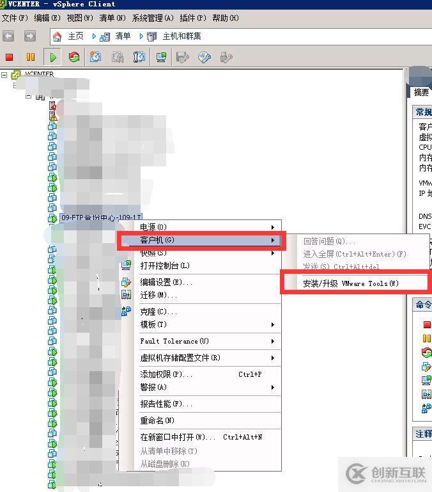
Task: Choose 迁移(M)... in context menu
Action: [x=200, y=295]
